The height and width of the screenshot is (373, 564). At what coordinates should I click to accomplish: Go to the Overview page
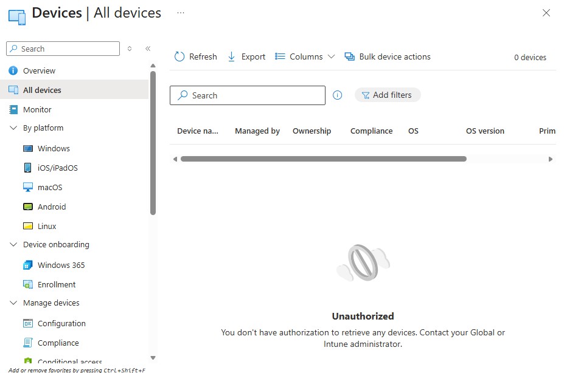tap(39, 70)
